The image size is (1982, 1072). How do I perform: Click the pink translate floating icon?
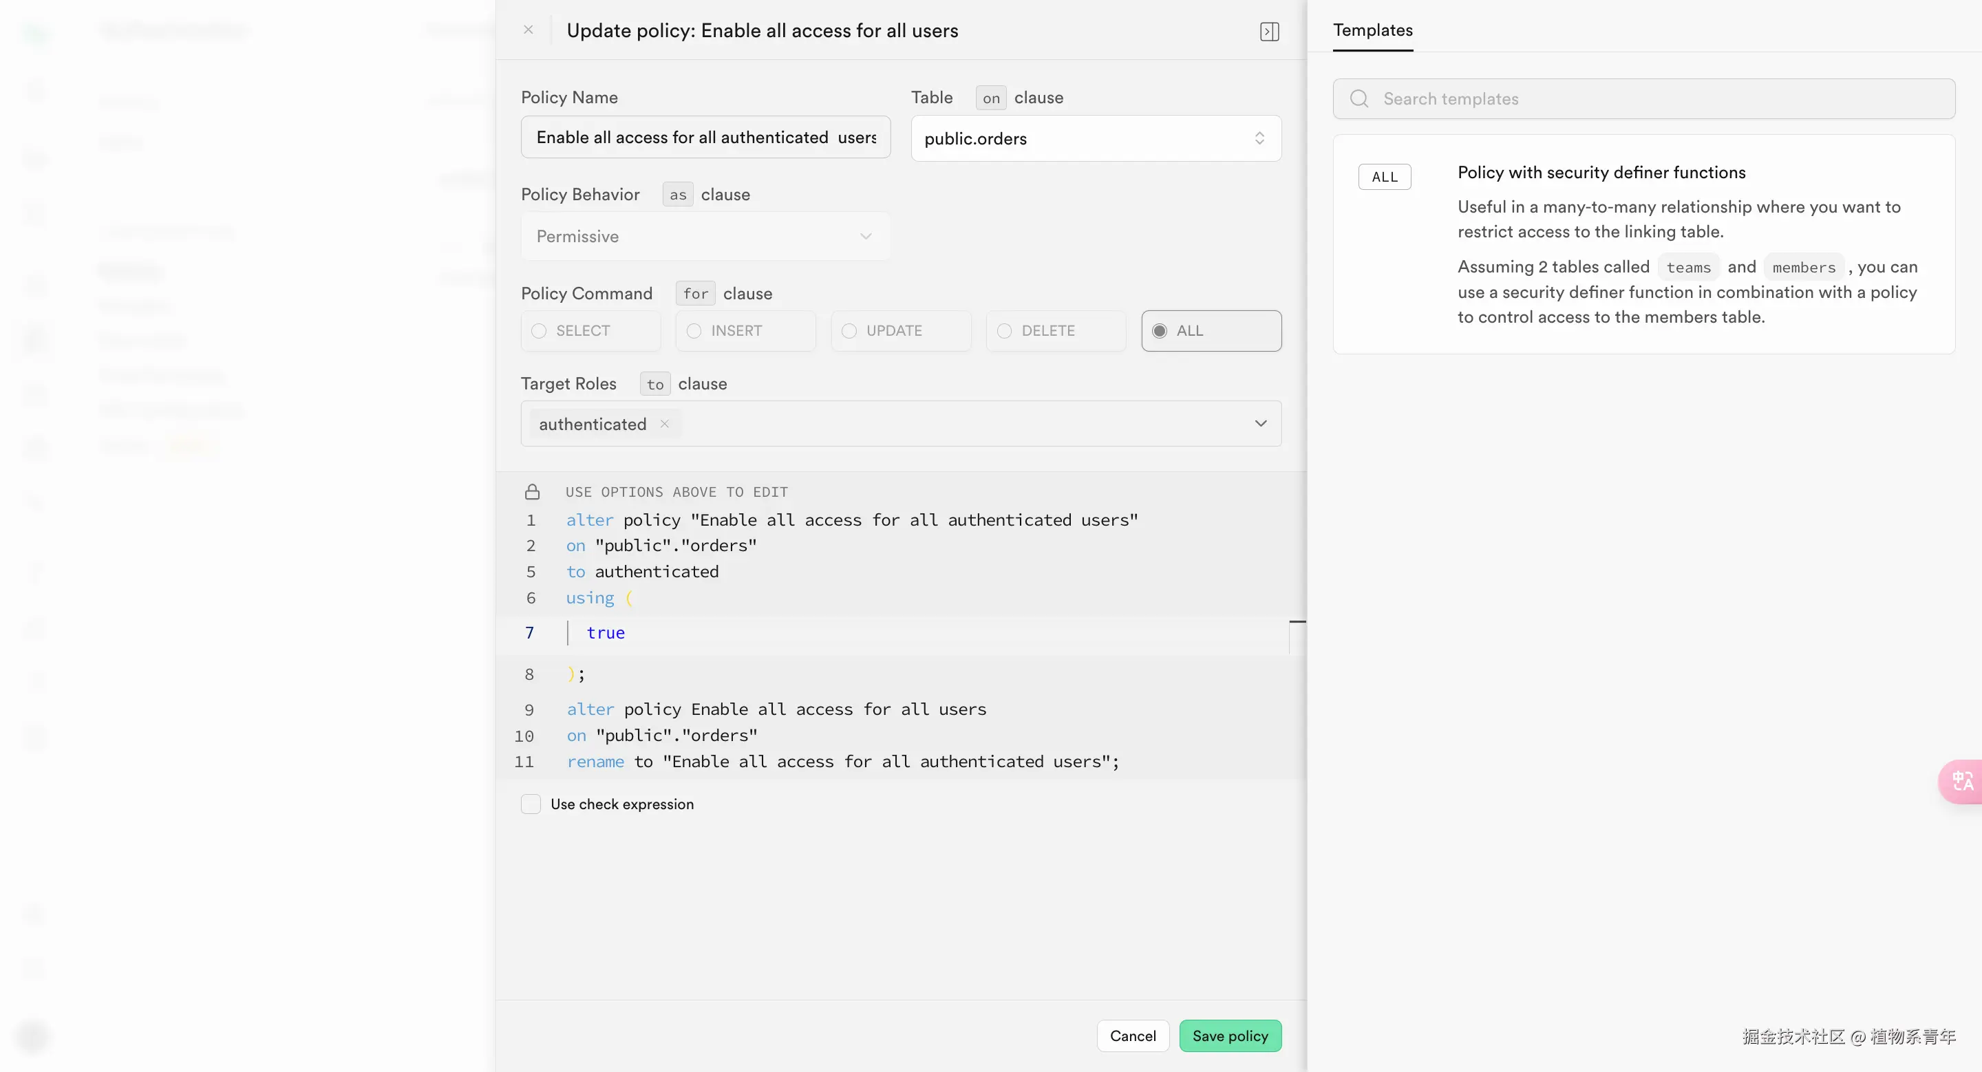1962,782
